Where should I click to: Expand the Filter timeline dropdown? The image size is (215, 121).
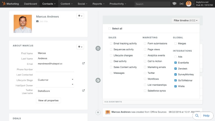(186, 20)
